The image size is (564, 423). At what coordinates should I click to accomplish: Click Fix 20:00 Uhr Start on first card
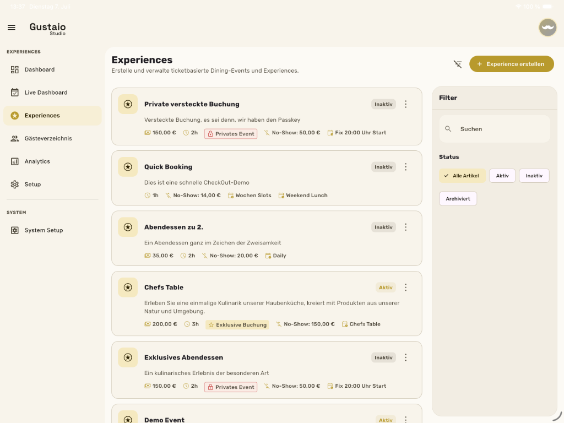tap(356, 133)
